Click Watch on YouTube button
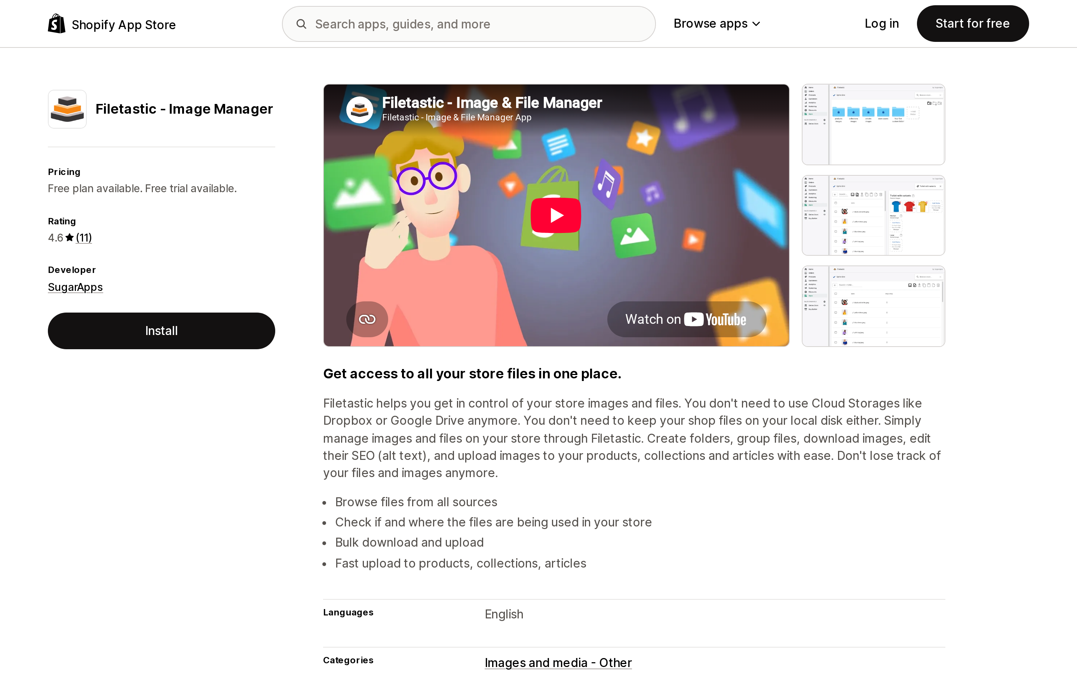Viewport: 1077px width, 673px height. (x=686, y=319)
